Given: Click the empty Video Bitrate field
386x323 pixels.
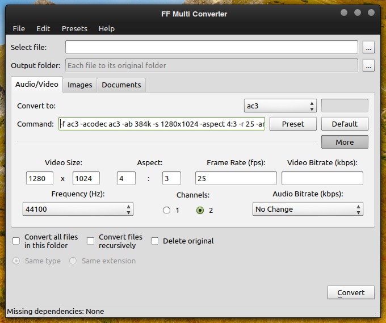Looking at the screenshot, I should coord(322,178).
